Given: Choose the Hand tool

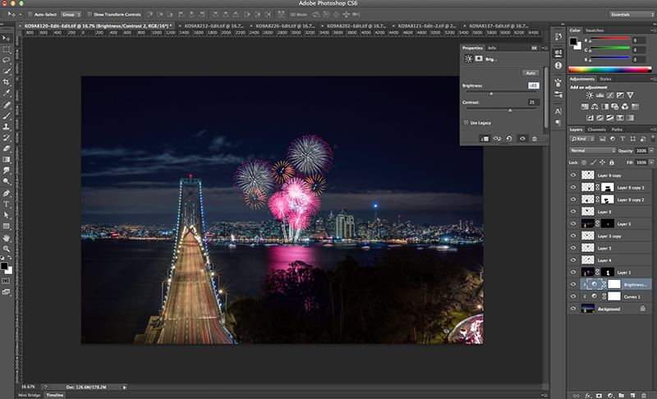Looking at the screenshot, I should click(7, 237).
